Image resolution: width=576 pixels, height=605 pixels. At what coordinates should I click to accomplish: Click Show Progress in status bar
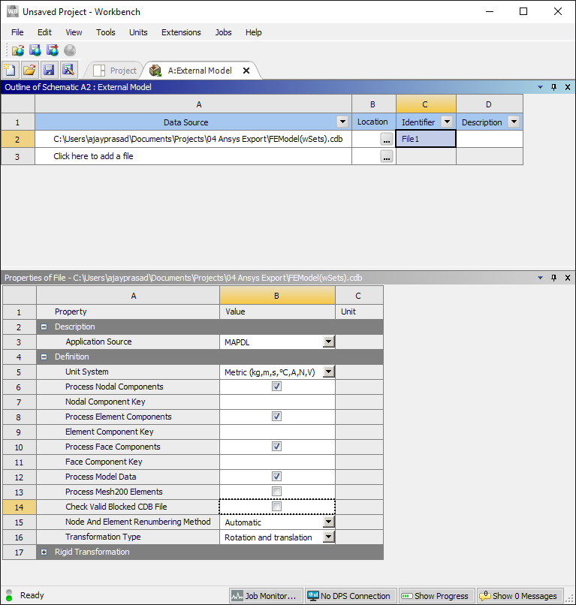coord(436,596)
